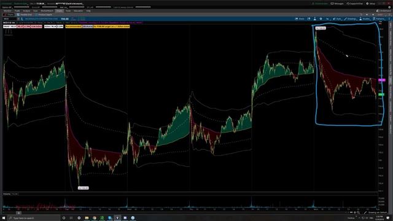Open the Setup menu
Screen dimensions: 393x221
[371, 4]
